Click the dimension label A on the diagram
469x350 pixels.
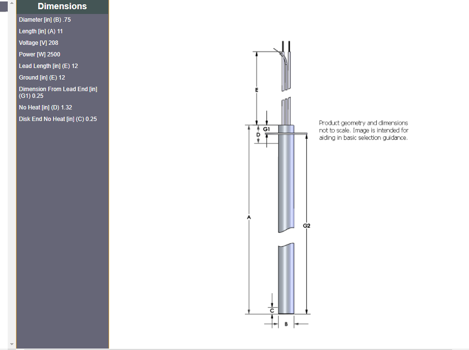point(249,217)
